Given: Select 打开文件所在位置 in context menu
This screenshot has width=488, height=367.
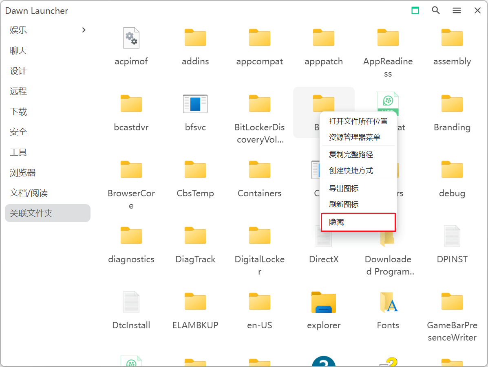Looking at the screenshot, I should pyautogui.click(x=358, y=121).
